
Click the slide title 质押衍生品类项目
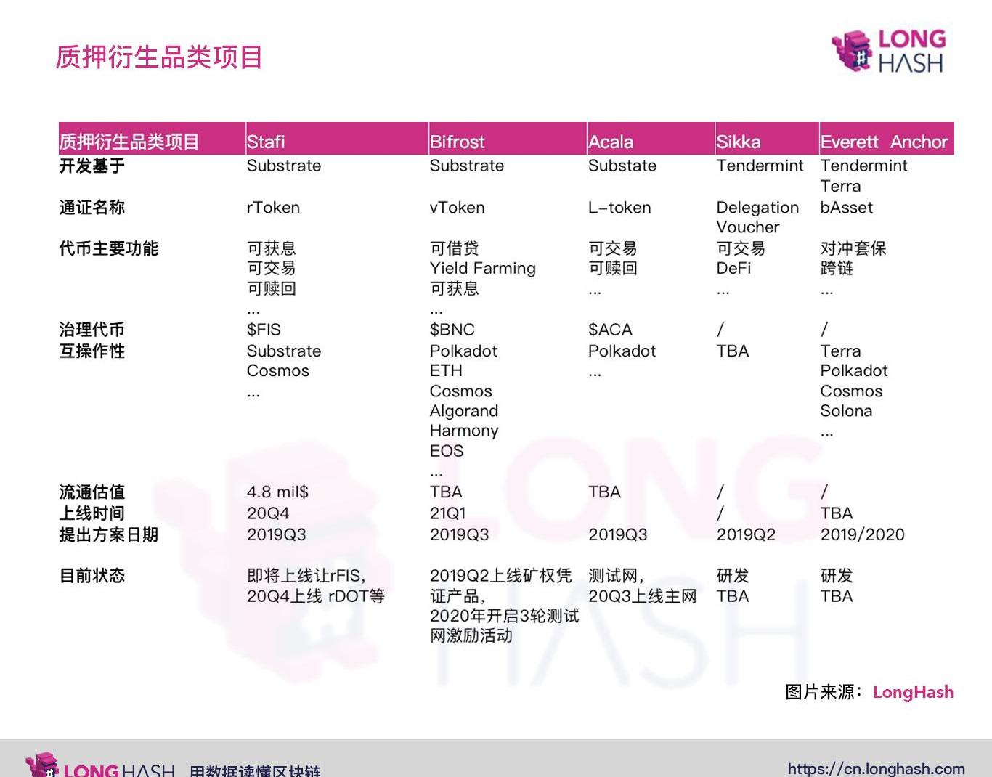(159, 57)
